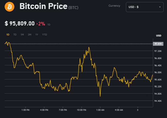Viewport: 167px width, 118px height.
Task: Open the USD - $ currency dropdown
Action: pos(145,7)
